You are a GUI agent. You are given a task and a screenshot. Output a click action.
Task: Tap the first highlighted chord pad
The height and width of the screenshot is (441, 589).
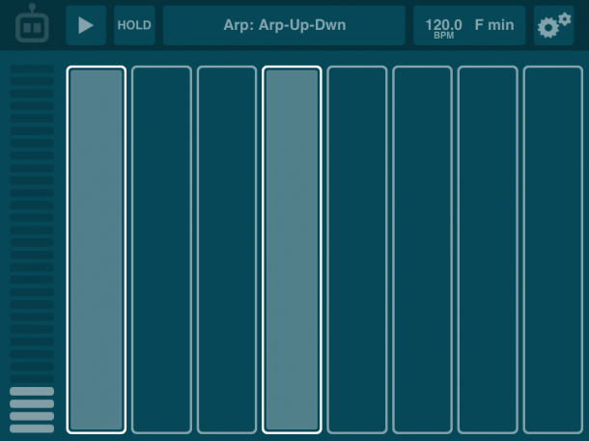97,250
